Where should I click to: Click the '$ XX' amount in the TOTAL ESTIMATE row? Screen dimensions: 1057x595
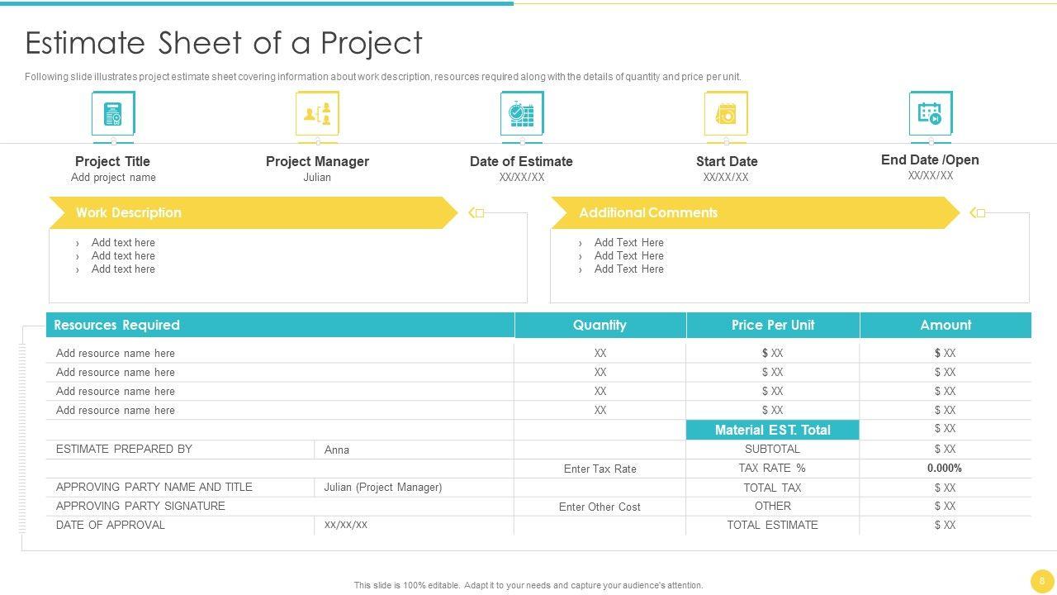pyautogui.click(x=946, y=525)
